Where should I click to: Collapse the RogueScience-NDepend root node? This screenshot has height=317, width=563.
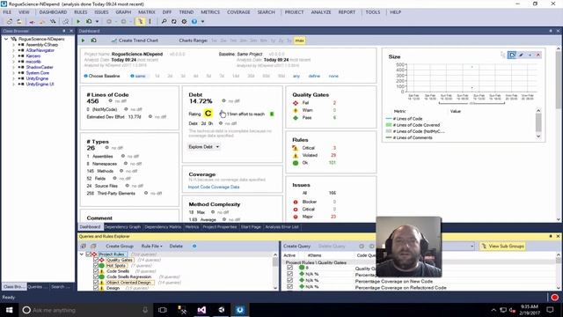point(6,39)
